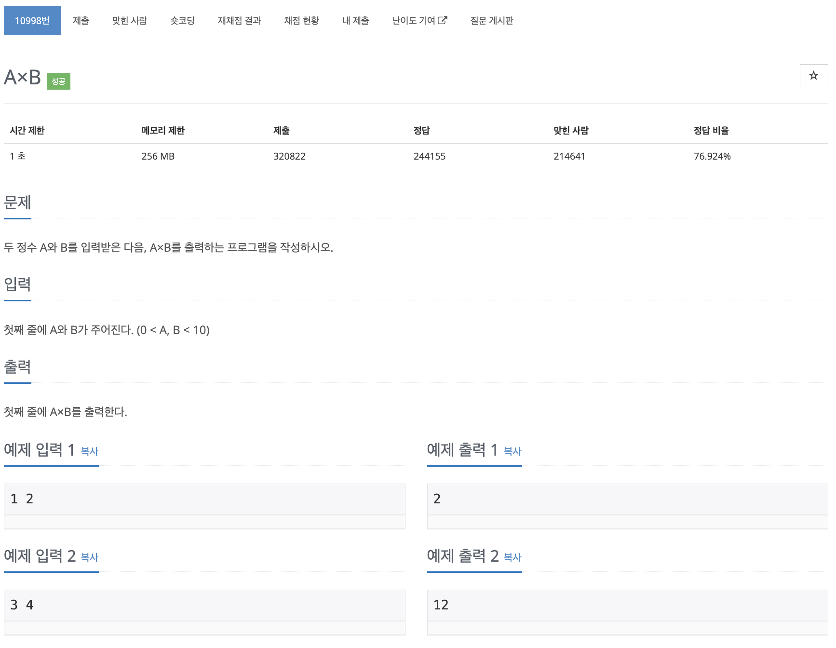Screen dimensions: 836x648
Task: Visit the 질문 게시판 board
Action: tap(491, 20)
